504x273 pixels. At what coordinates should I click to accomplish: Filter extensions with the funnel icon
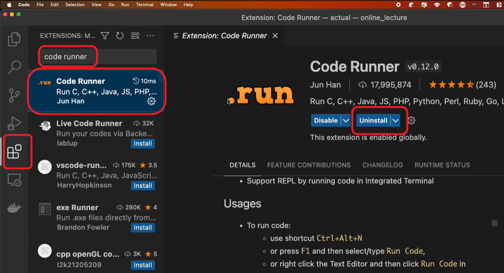pyautogui.click(x=105, y=36)
